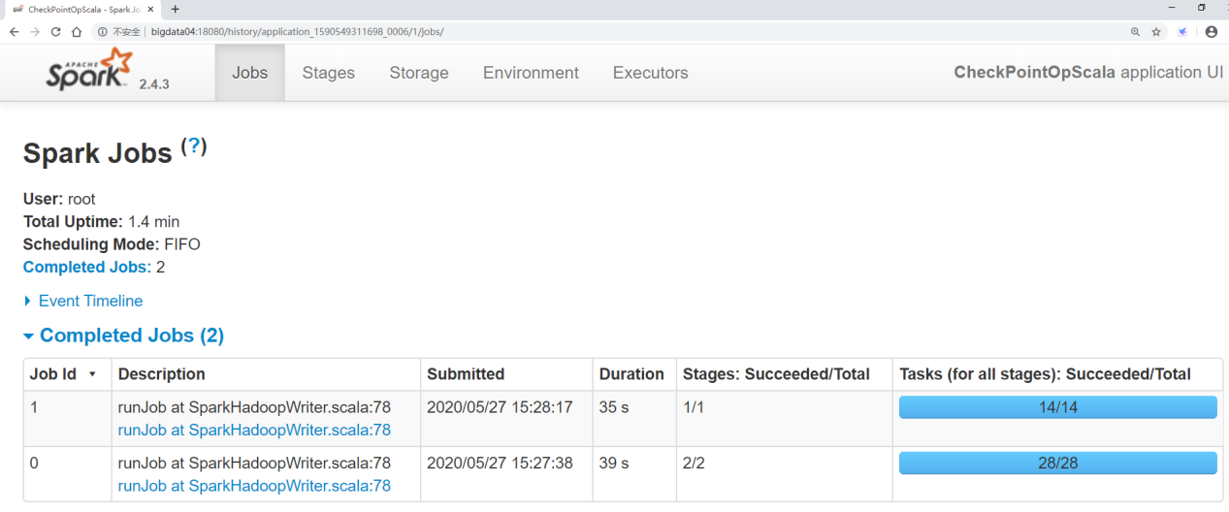The width and height of the screenshot is (1229, 512).
Task: Click submitted time 2020/05/27 15:28:17
Action: click(500, 407)
